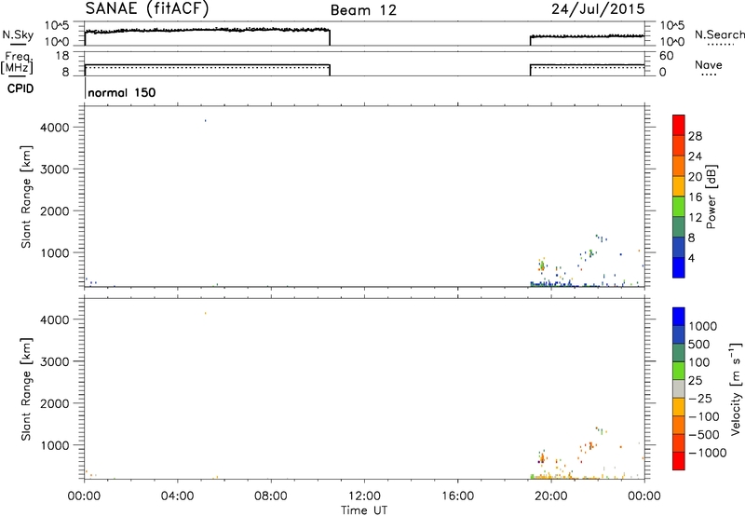
Task: Click the 28 label on power colorbar
Action: (x=695, y=136)
